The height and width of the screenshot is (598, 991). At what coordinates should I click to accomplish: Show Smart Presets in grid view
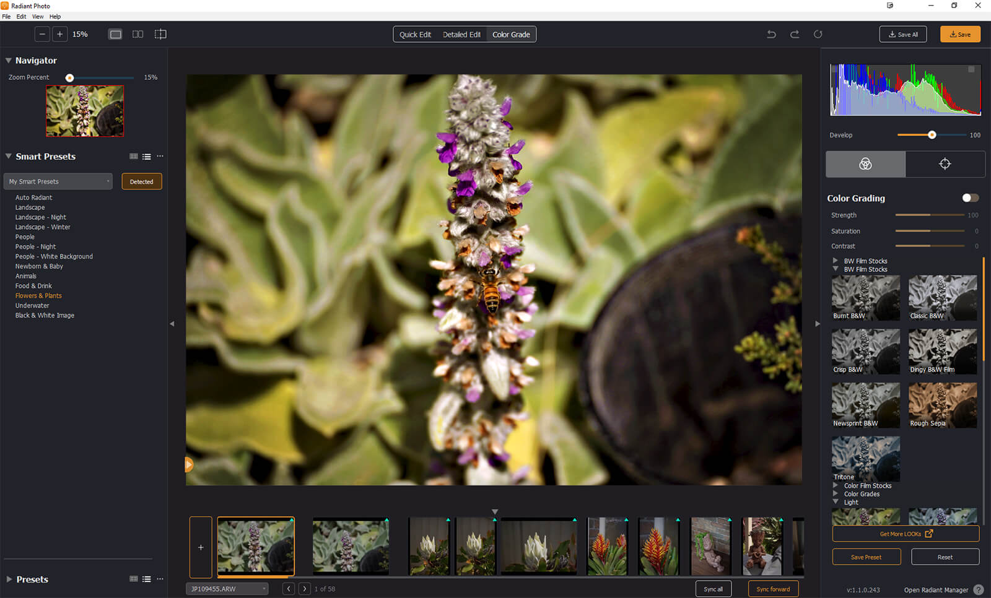coord(133,157)
